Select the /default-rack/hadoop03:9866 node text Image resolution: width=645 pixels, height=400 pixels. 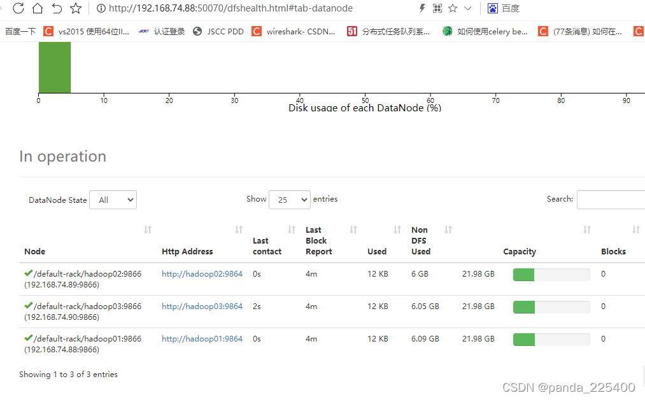point(88,307)
